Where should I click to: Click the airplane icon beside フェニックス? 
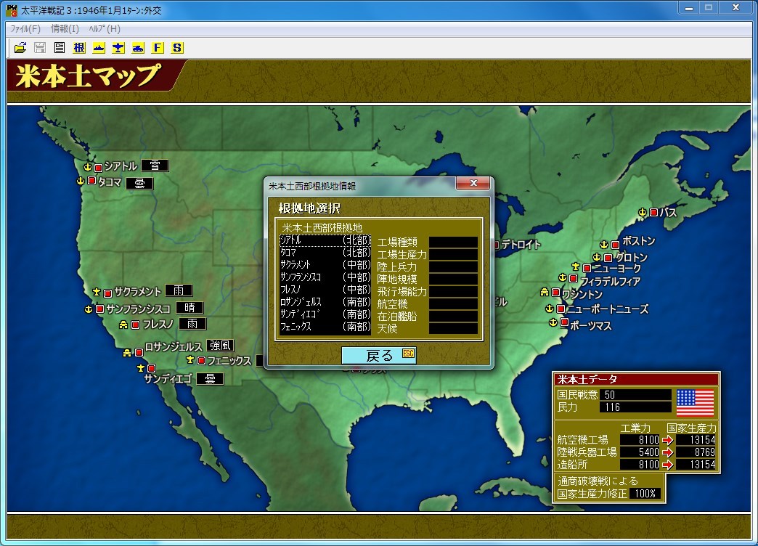point(190,360)
